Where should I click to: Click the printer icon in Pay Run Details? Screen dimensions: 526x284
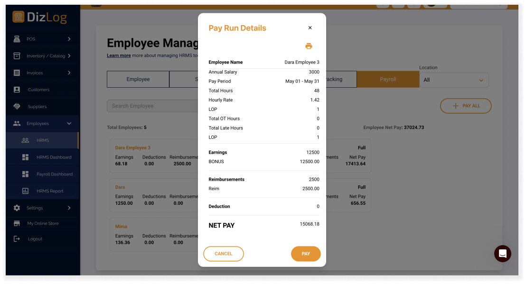click(x=309, y=46)
